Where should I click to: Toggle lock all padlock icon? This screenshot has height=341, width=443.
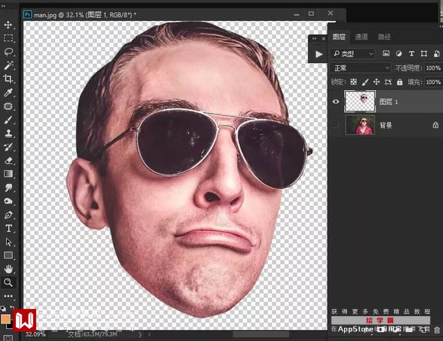(399, 82)
